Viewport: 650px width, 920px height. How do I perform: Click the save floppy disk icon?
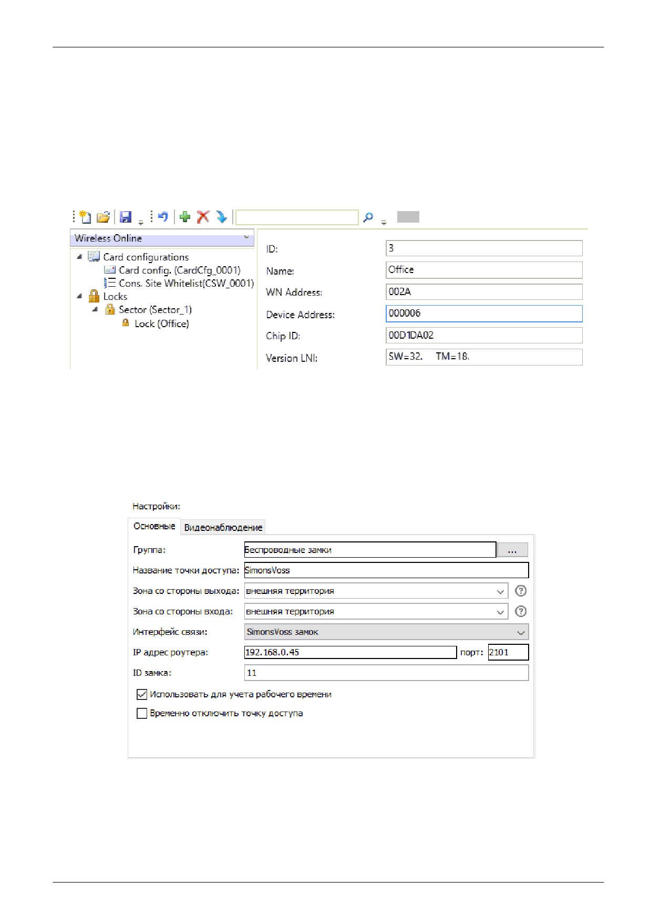click(x=126, y=217)
